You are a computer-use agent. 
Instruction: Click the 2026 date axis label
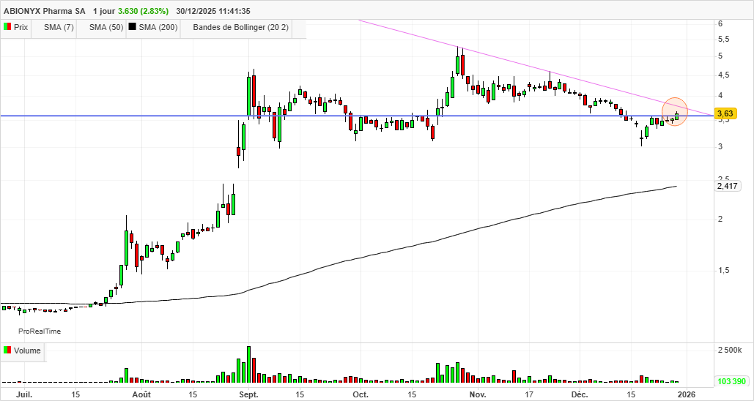point(686,394)
